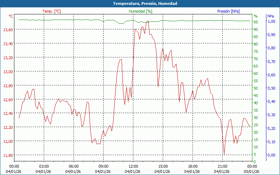This screenshot has width=280, height=175.
Task: Click the 05/01/26 date label
Action: pyautogui.click(x=252, y=171)
